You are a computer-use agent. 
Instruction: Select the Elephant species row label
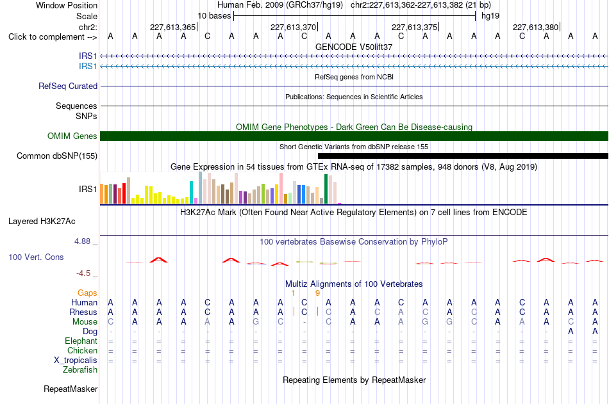coord(81,341)
